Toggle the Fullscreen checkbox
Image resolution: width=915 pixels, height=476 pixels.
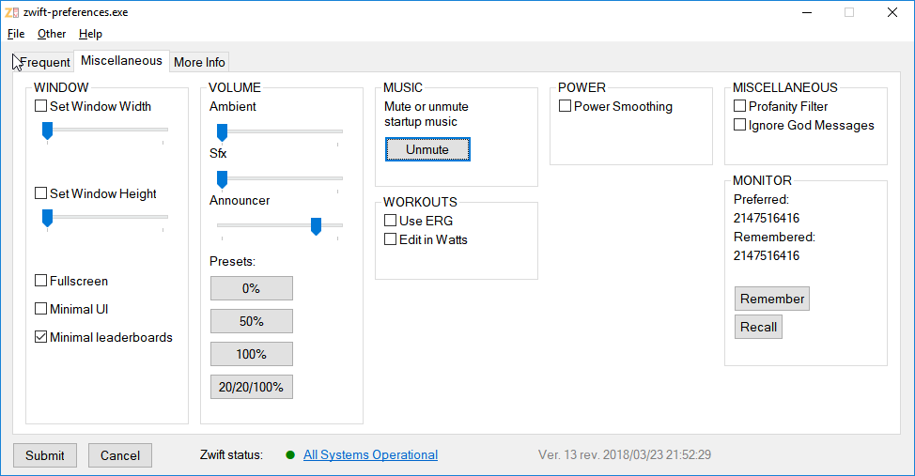point(40,281)
